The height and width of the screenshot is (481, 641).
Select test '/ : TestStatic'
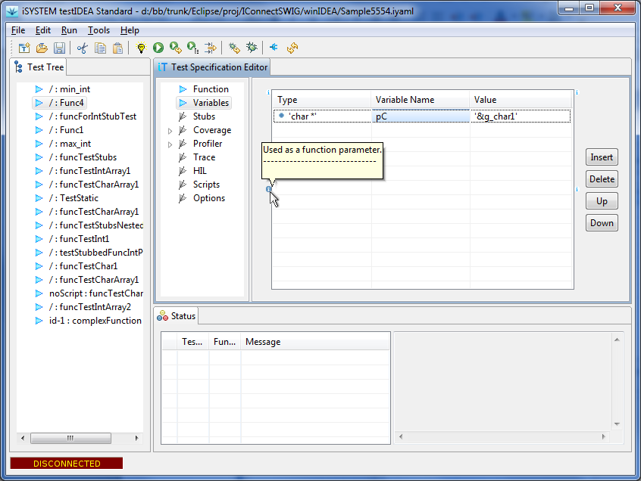73,198
